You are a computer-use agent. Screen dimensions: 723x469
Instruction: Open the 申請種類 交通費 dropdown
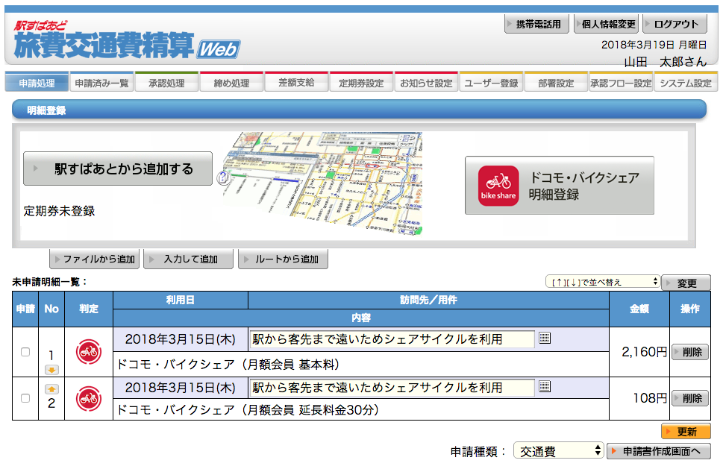[558, 451]
